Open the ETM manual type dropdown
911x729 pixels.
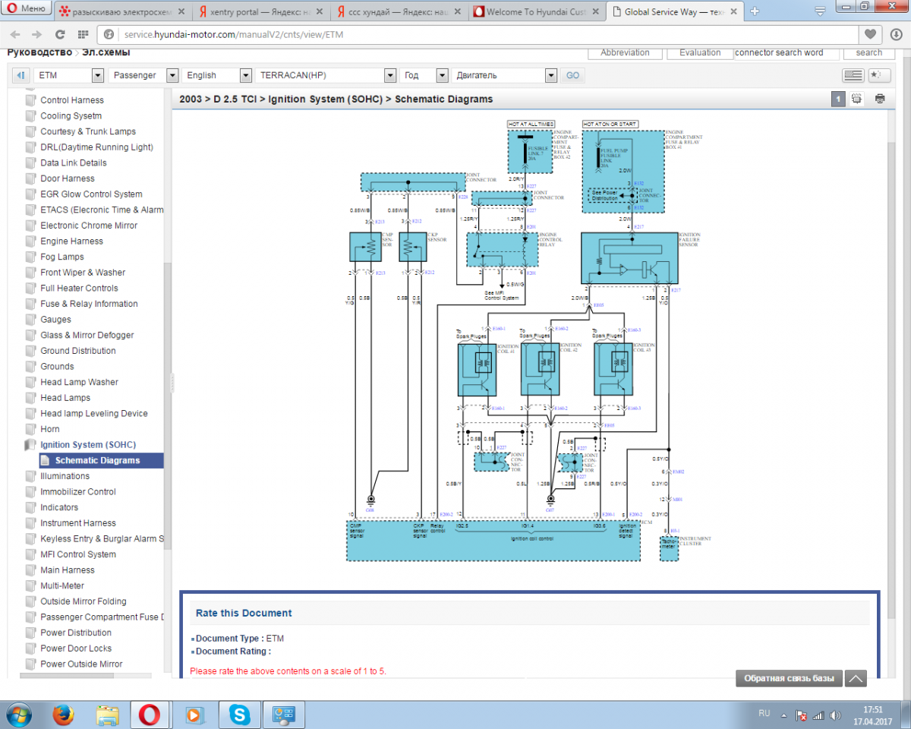coord(69,75)
